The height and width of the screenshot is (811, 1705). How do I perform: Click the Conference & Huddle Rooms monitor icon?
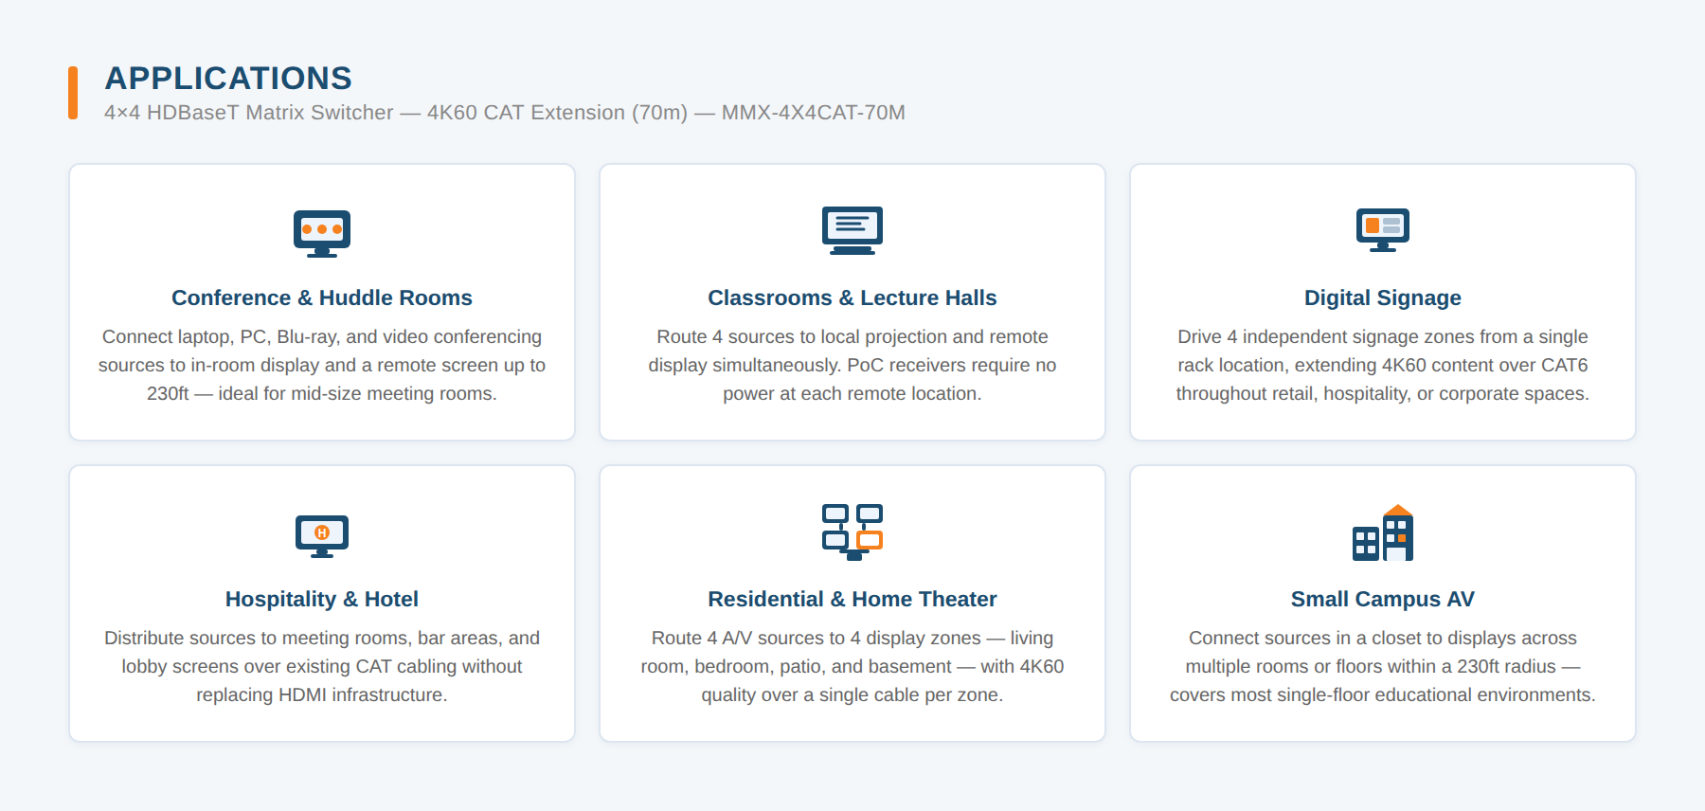(322, 233)
